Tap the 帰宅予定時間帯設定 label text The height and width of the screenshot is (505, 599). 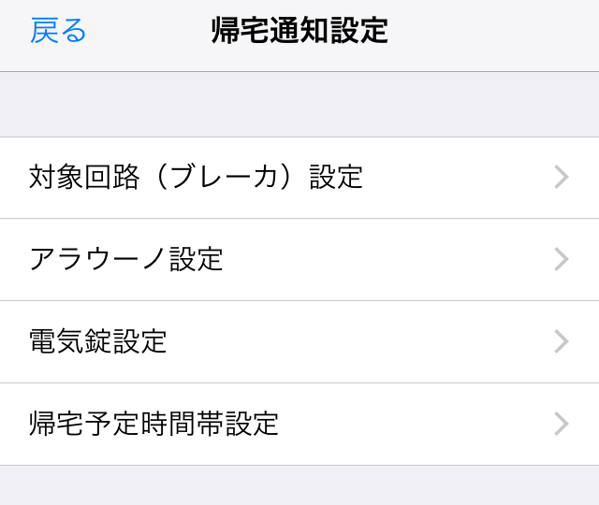(154, 424)
